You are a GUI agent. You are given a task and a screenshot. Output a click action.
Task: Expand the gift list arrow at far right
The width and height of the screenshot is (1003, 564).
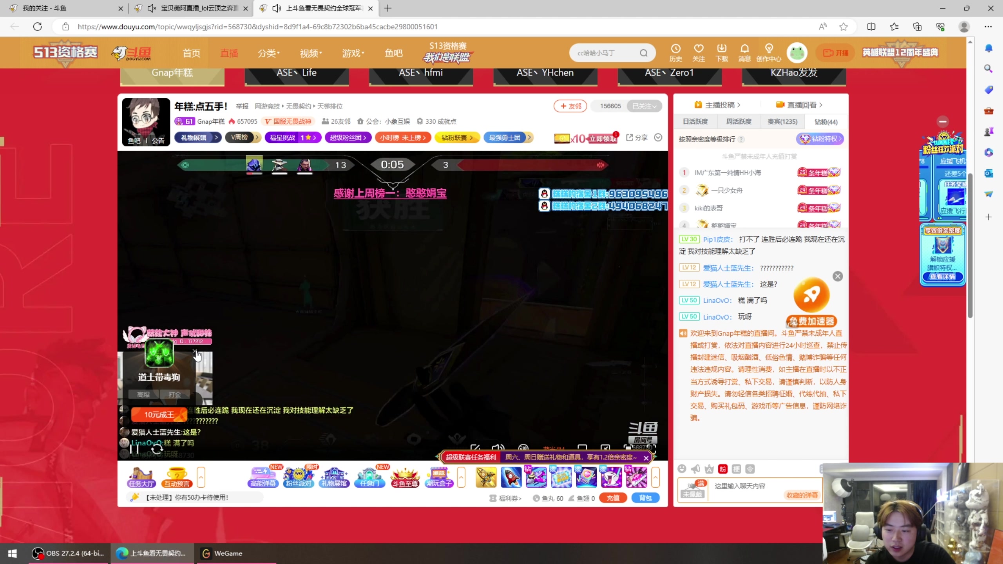coord(655,477)
